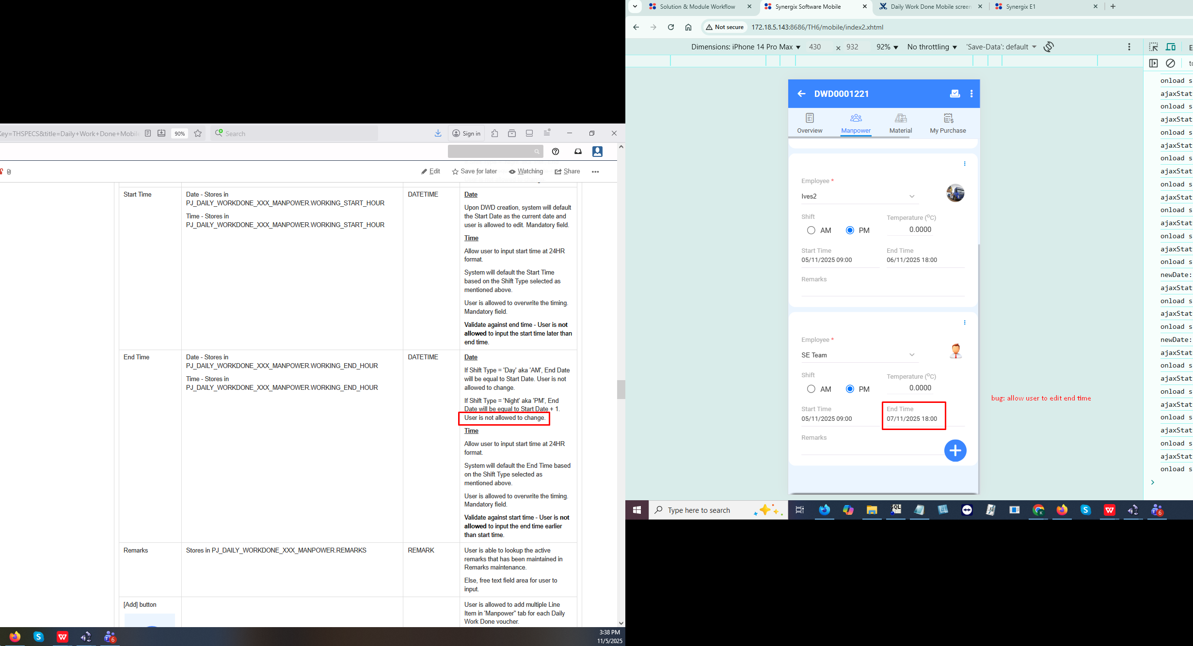
Task: Open the No throttling dropdown
Action: coord(932,47)
